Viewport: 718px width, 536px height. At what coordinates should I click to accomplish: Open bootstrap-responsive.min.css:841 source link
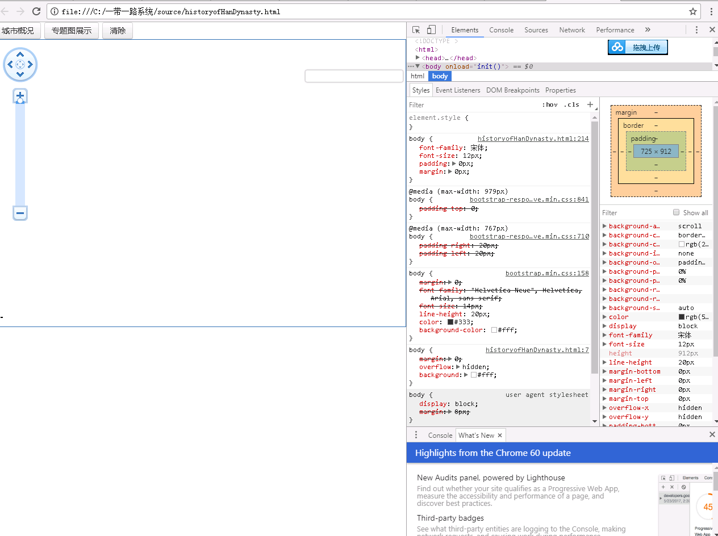click(529, 199)
